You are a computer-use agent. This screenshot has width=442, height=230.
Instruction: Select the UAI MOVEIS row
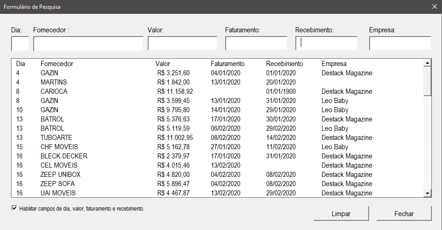217,193
